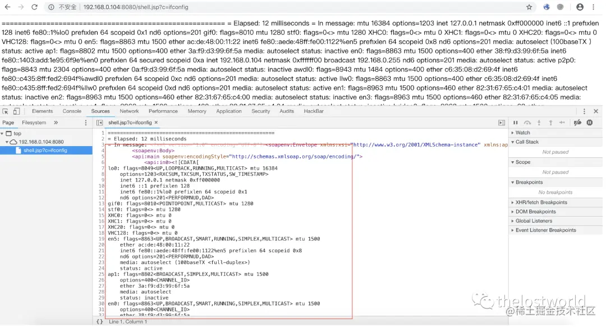The image size is (606, 327).
Task: Hide the debugger sidebar
Action: tap(502, 122)
